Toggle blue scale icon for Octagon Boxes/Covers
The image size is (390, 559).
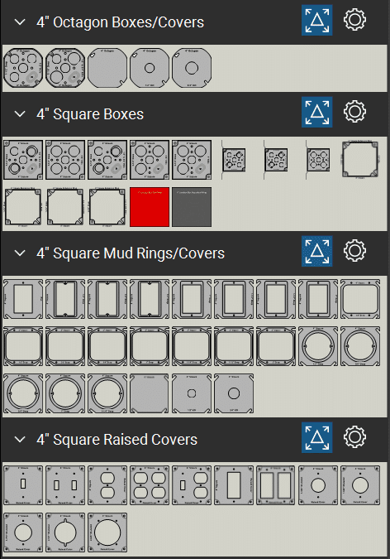(316, 20)
